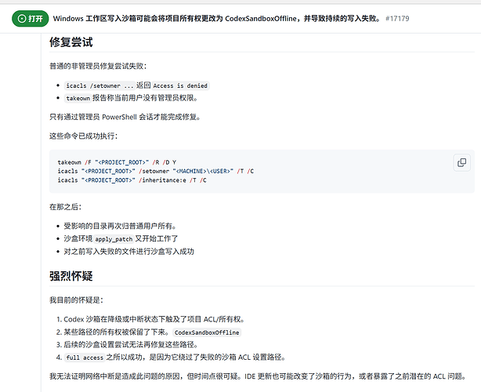The height and width of the screenshot is (392, 481).
Task: Click the inline code 'icacls /setowner ...'
Action: point(99,85)
